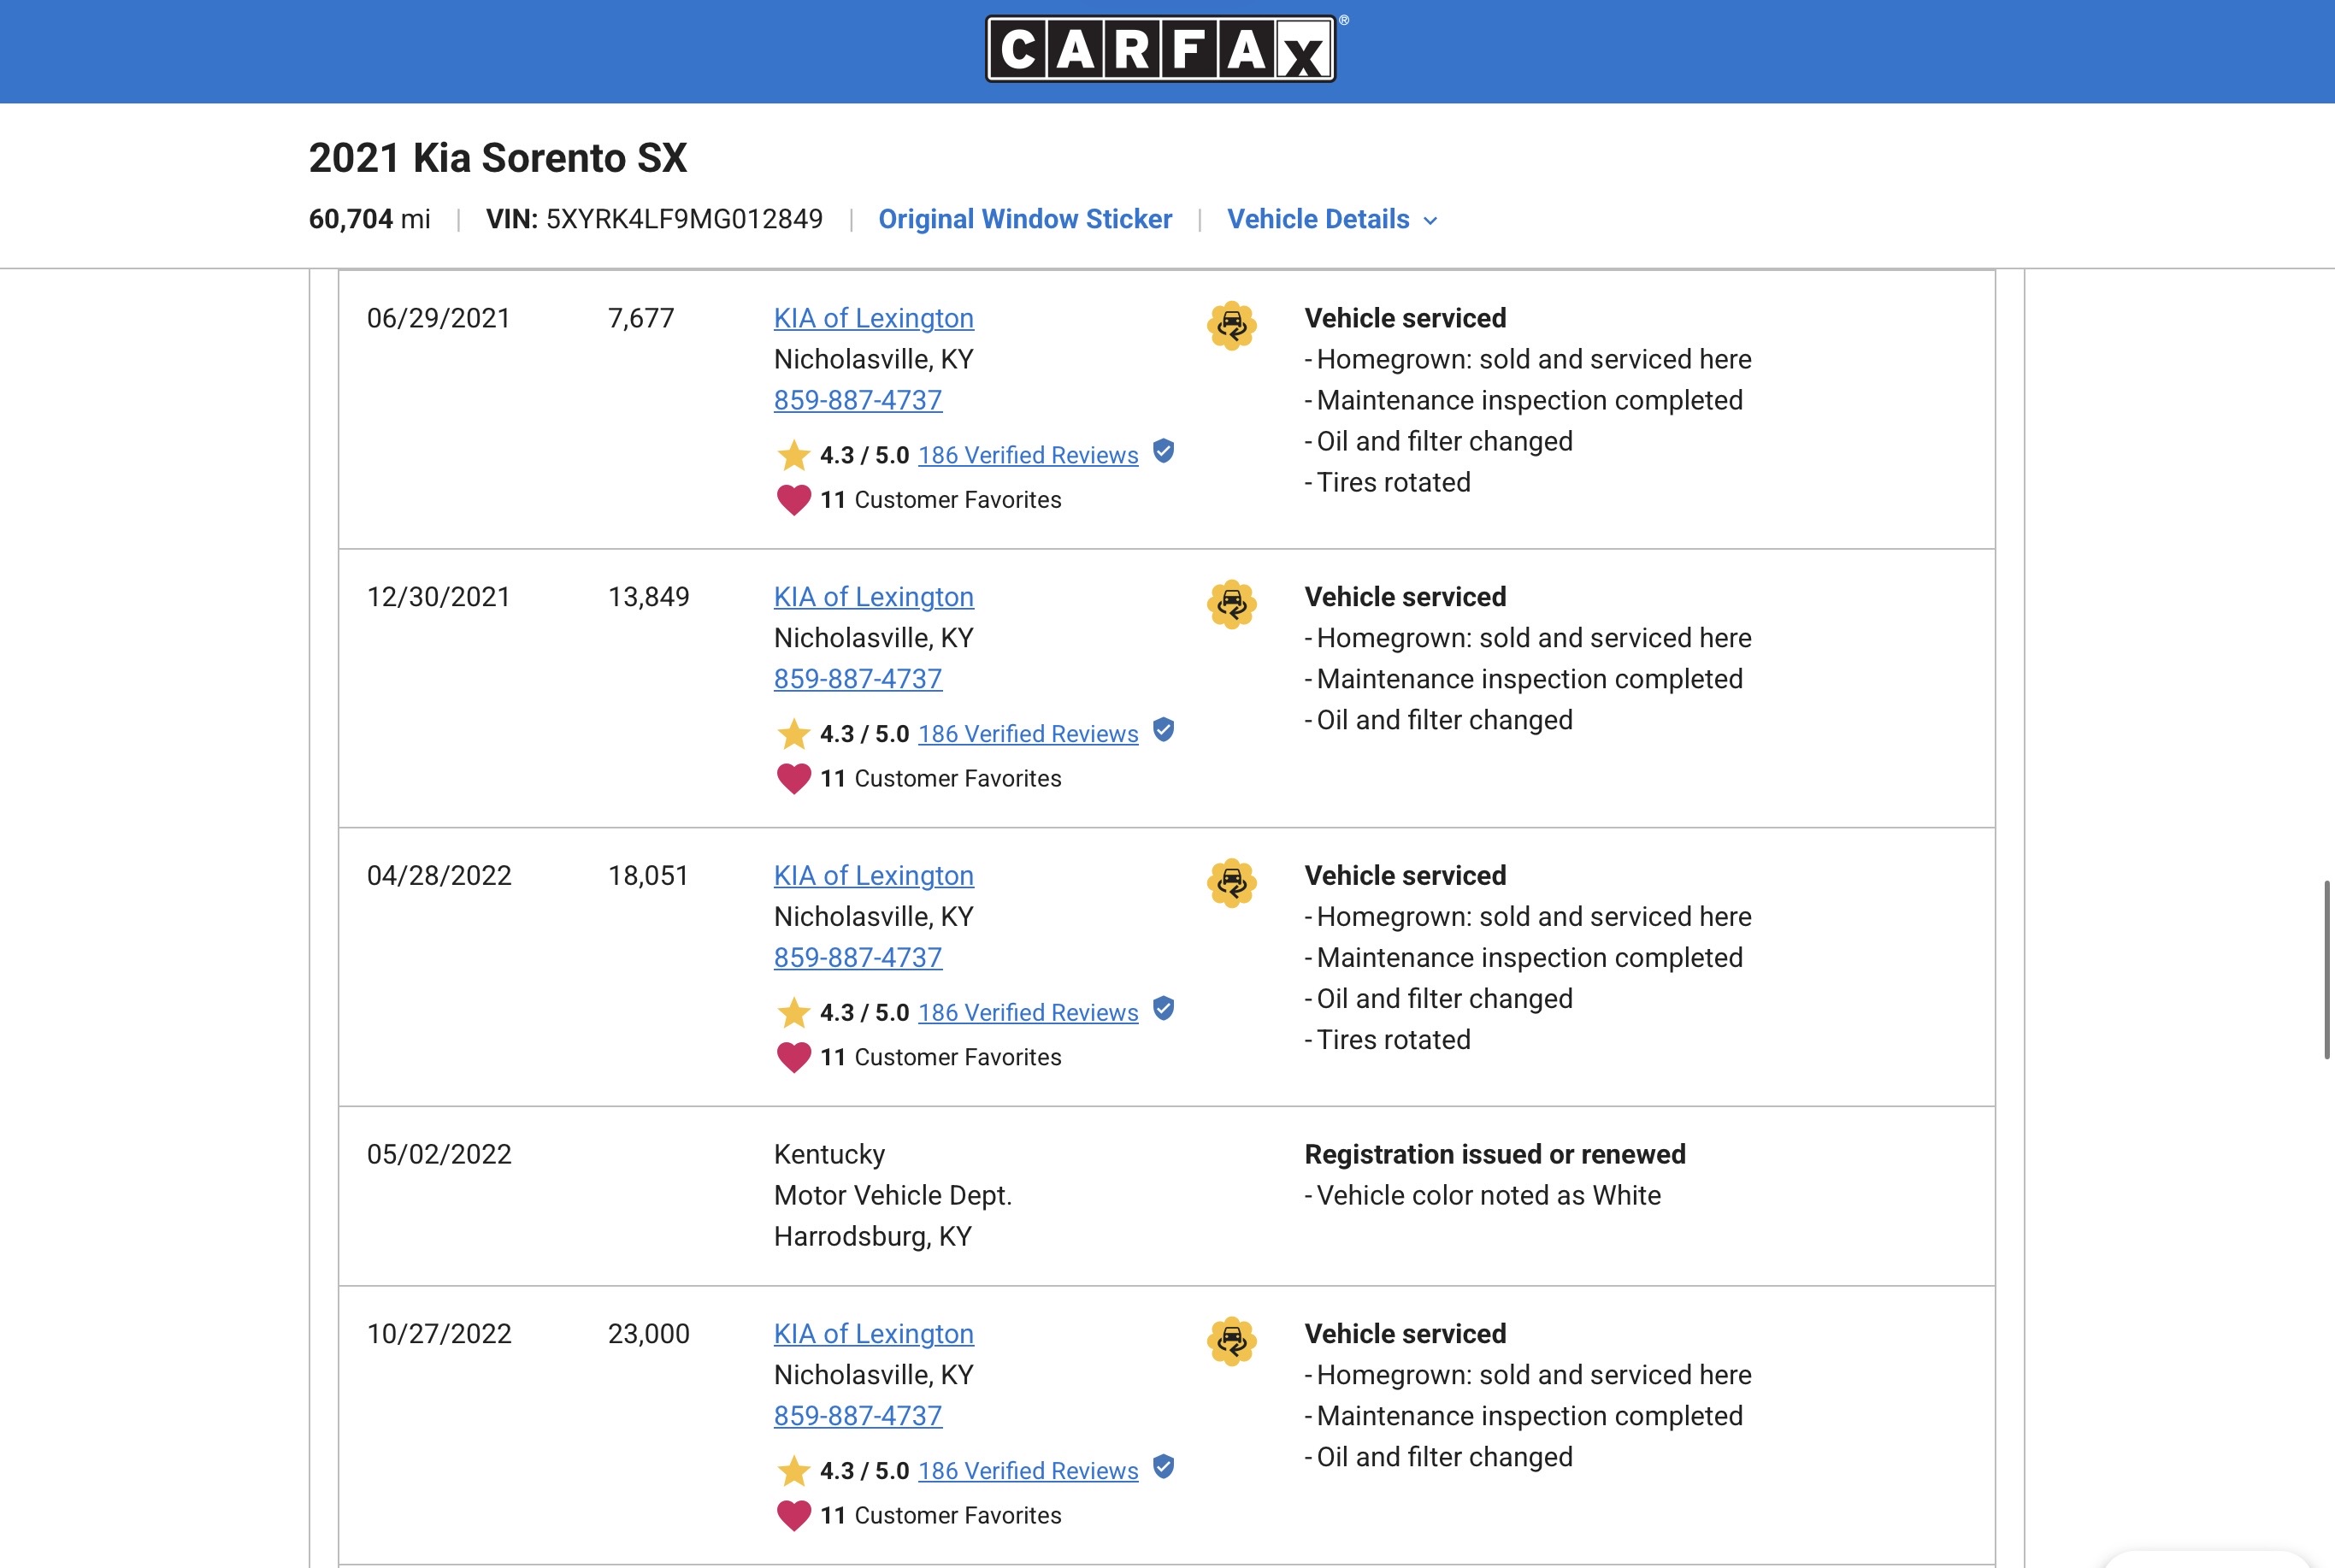Click the star rating icon in 04/28/2022 row
Image resolution: width=2335 pixels, height=1568 pixels.
794,1012
